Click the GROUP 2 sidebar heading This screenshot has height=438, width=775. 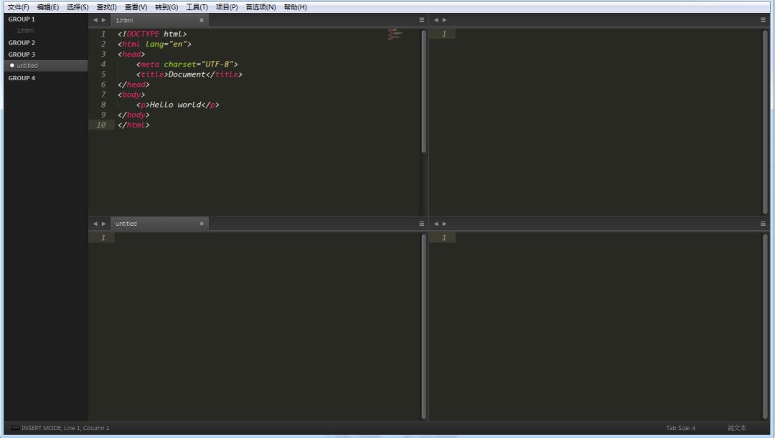click(x=22, y=43)
